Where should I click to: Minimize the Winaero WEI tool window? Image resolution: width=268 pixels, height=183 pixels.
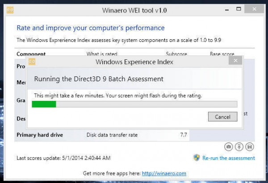(227, 9)
